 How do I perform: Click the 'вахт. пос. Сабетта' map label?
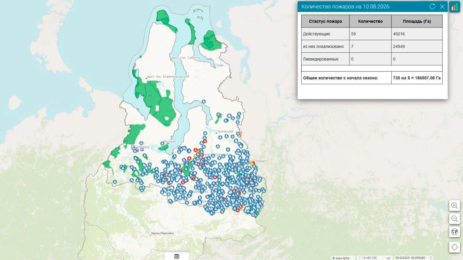[x=186, y=58]
